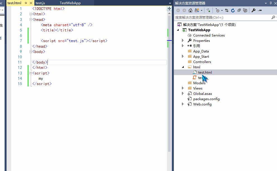Viewport: 277px width, 171px height.
Task: Click the Home icon in Solution Explorer
Action: click(190, 10)
